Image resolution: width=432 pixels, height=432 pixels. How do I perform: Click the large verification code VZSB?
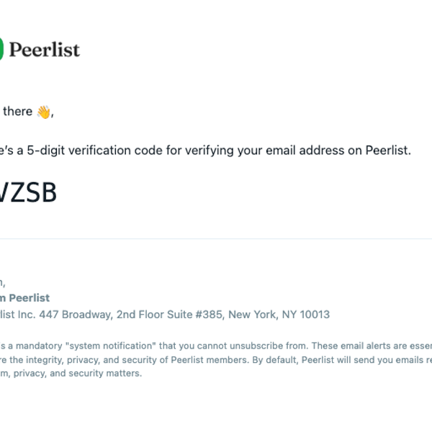pos(29,193)
